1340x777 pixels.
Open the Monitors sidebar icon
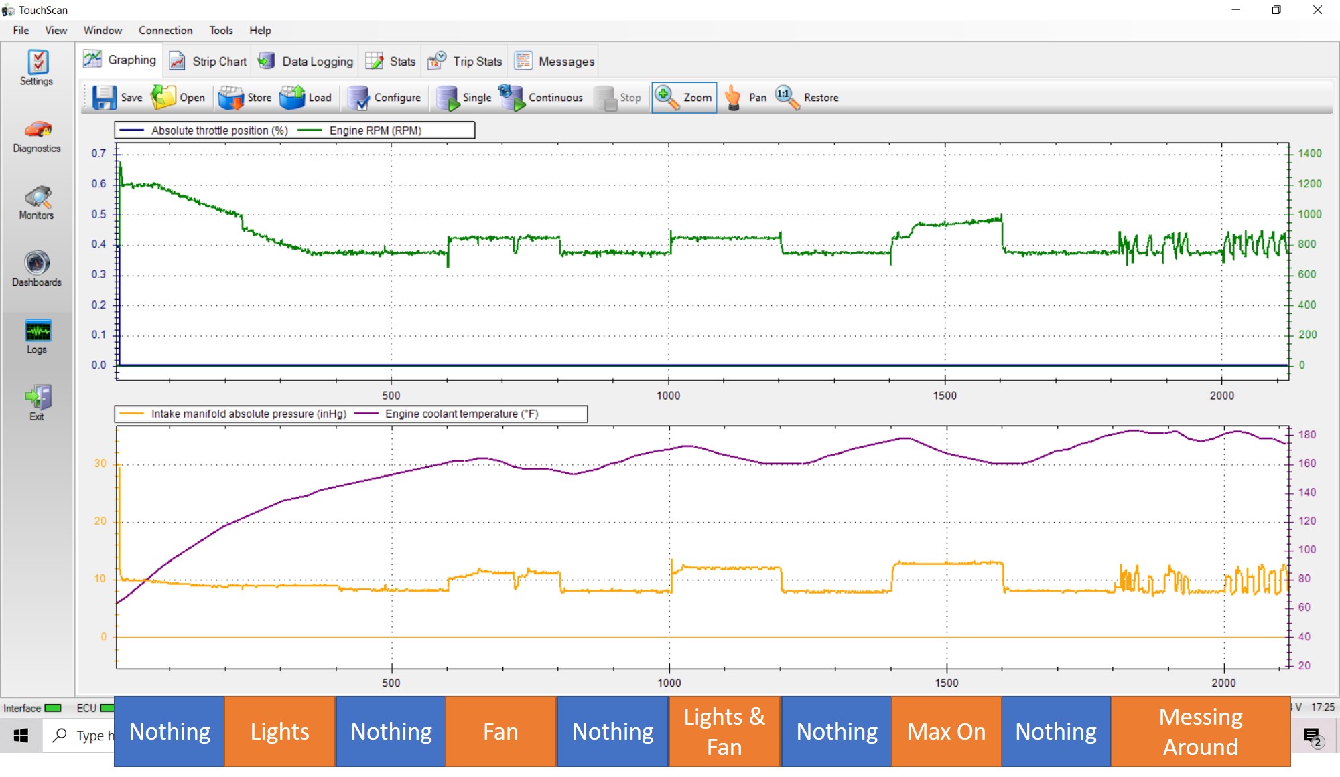[37, 203]
